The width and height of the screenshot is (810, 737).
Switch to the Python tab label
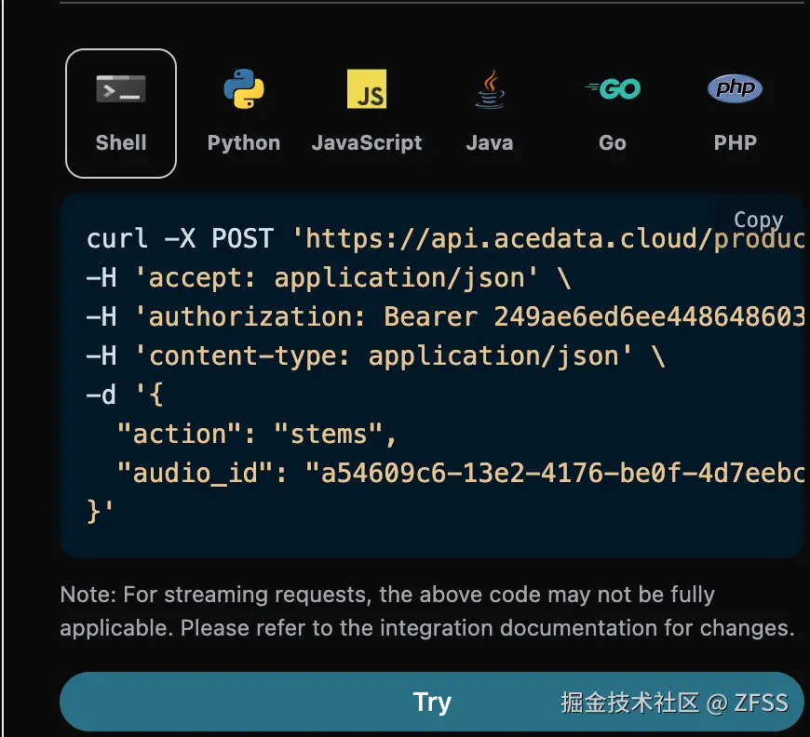(244, 143)
